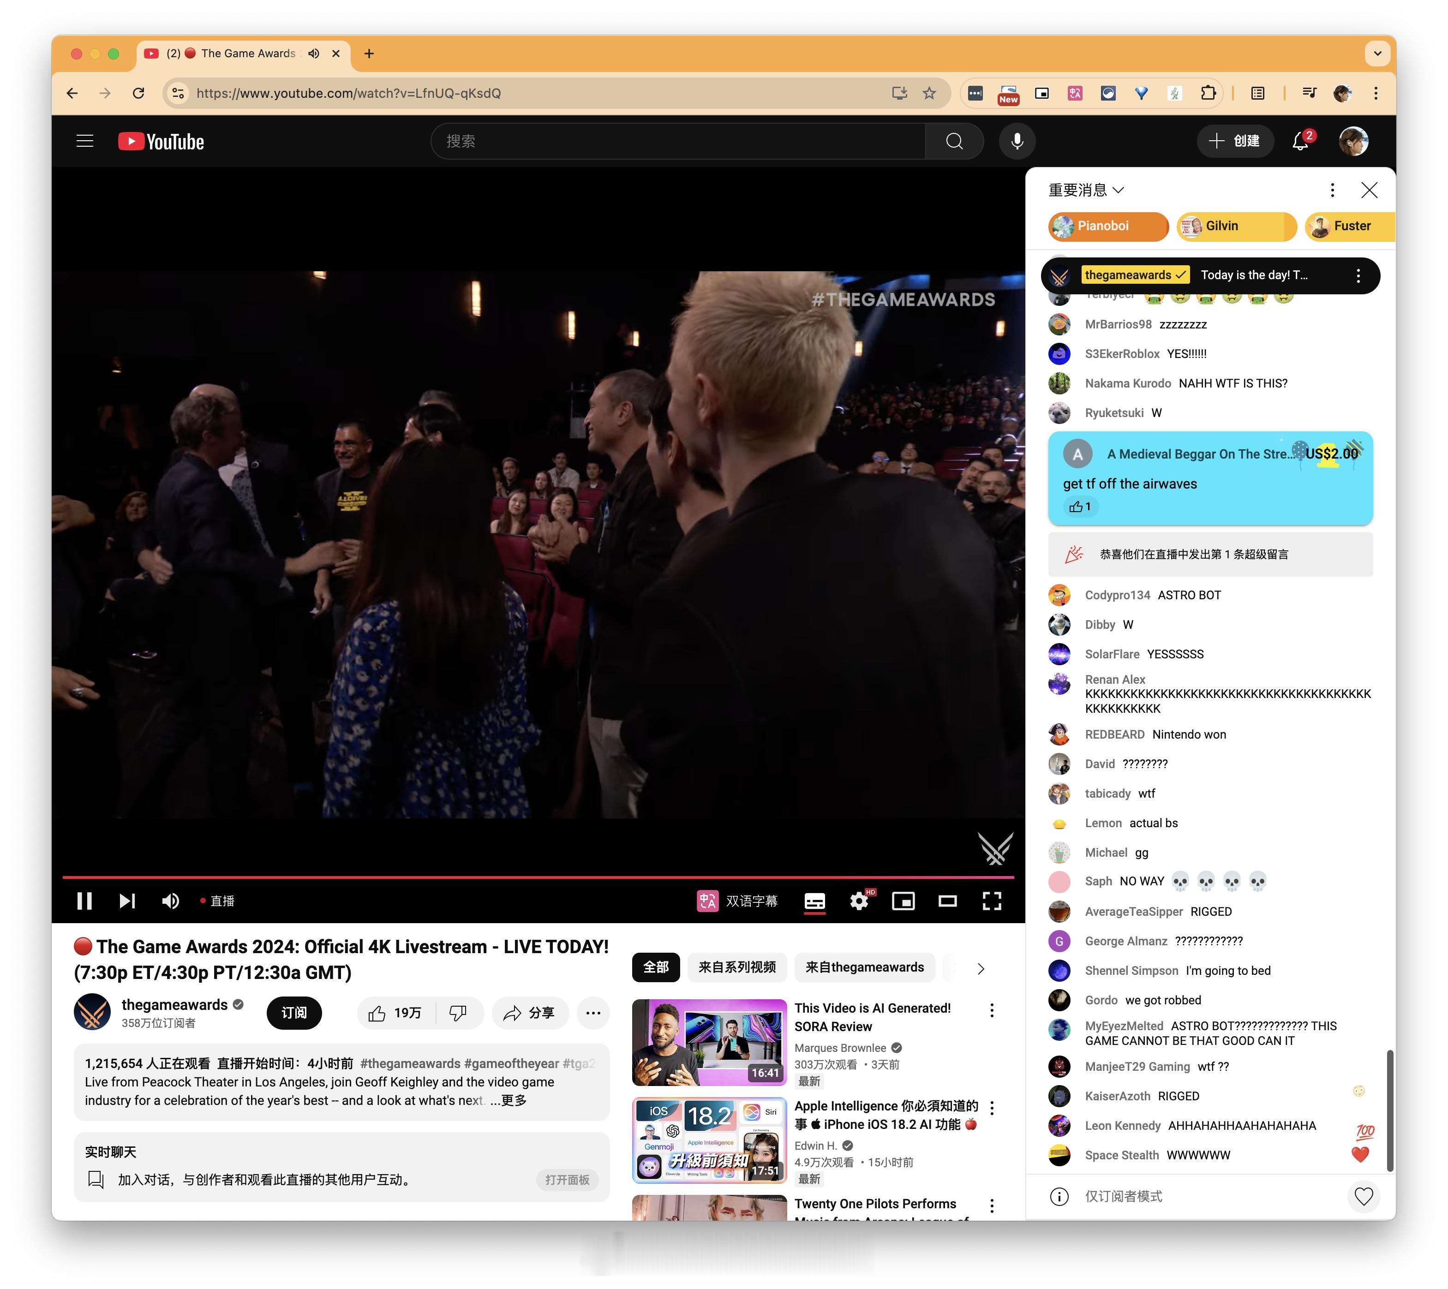View subscriber-only mode info icon
The height and width of the screenshot is (1289, 1448).
point(1059,1196)
